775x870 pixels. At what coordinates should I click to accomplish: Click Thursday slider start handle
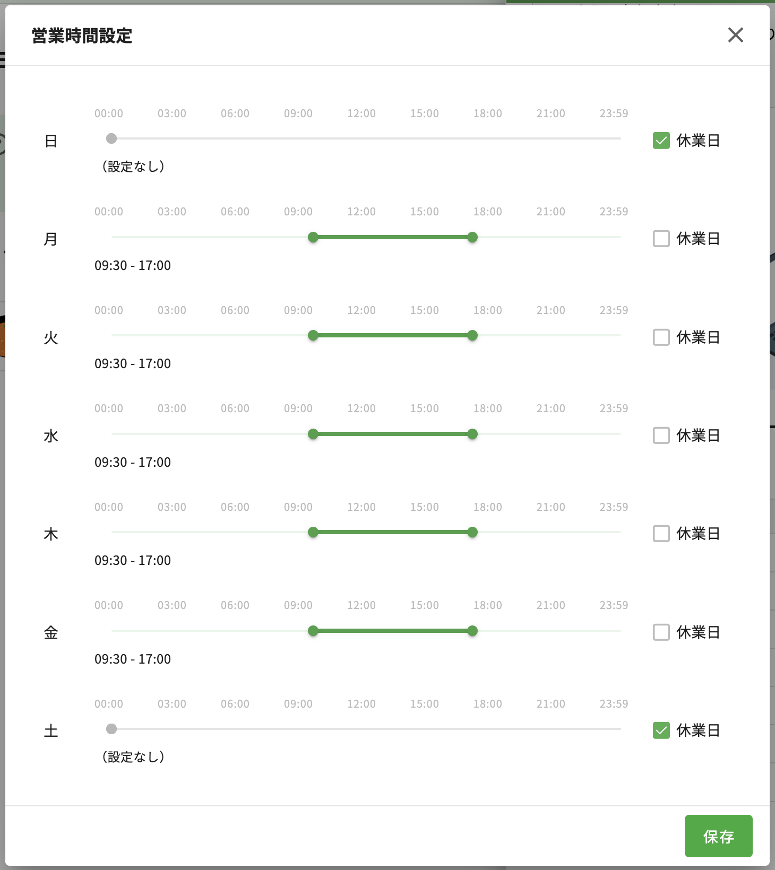[x=313, y=532]
